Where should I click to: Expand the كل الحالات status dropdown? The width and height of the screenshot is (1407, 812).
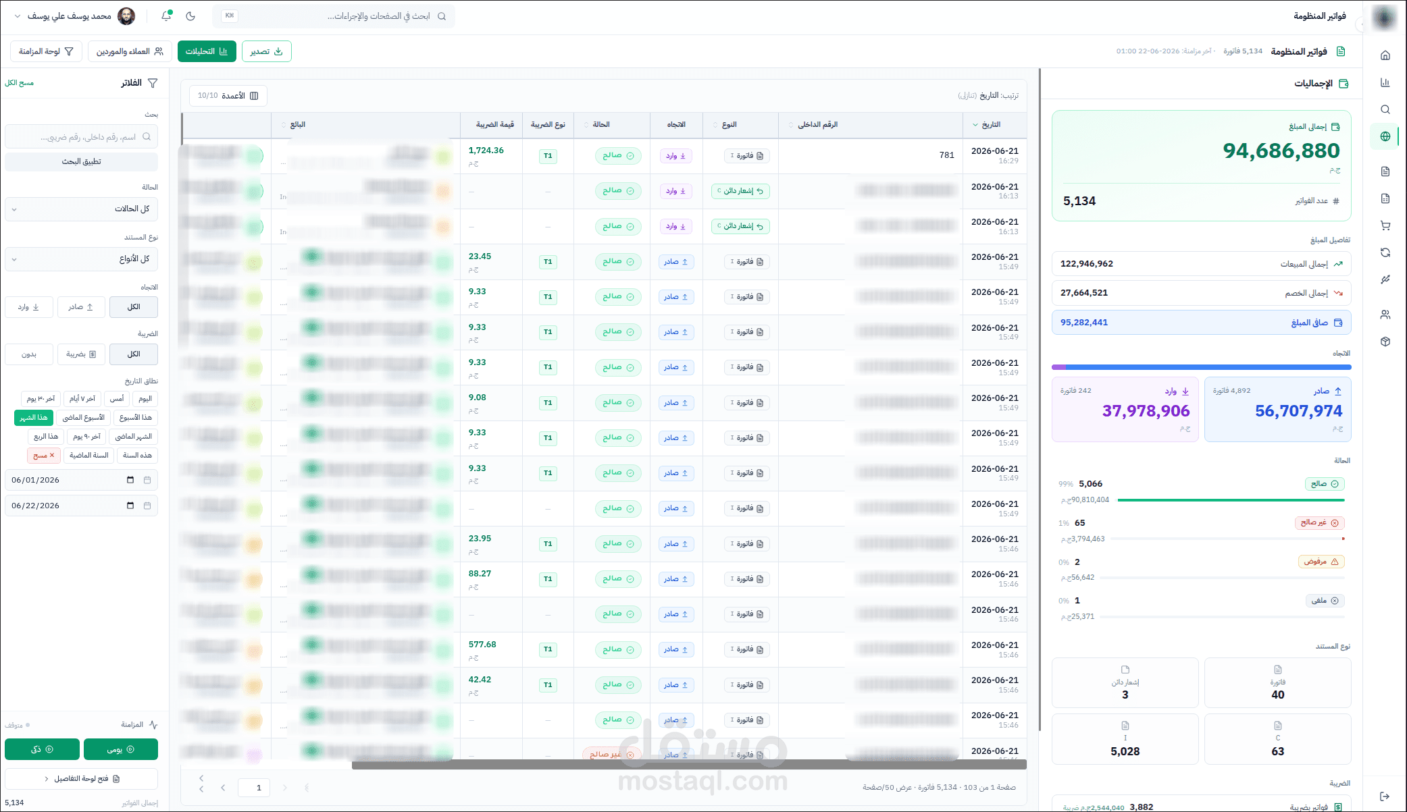(x=81, y=209)
